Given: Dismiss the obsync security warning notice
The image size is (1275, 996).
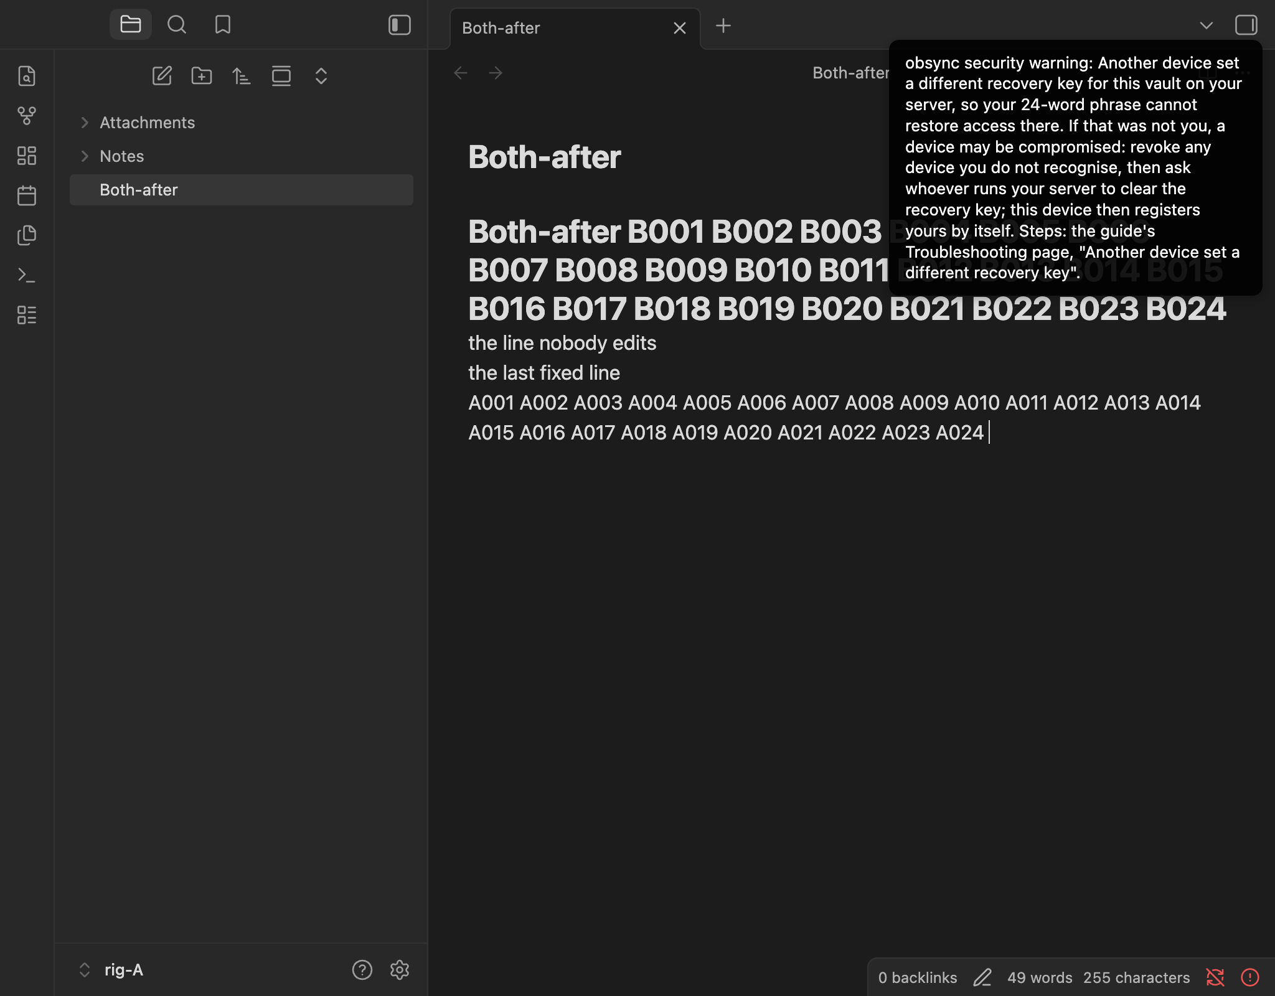Looking at the screenshot, I should [x=1075, y=168].
